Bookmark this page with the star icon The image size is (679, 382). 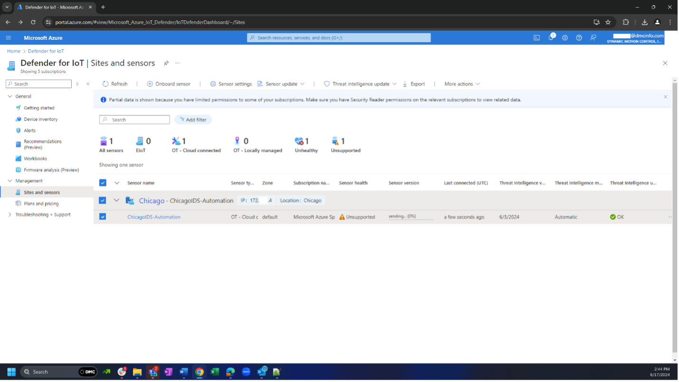tap(608, 22)
